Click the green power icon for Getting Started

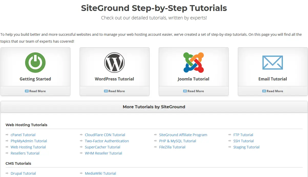coord(35,63)
